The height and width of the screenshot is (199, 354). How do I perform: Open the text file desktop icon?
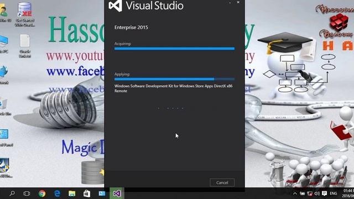coord(24,46)
